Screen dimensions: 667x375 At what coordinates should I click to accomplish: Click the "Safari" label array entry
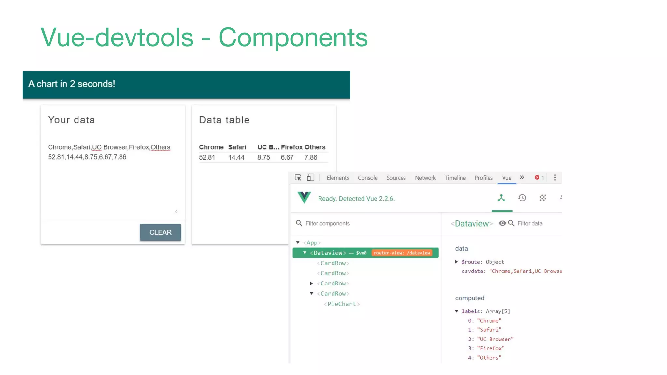tap(489, 330)
